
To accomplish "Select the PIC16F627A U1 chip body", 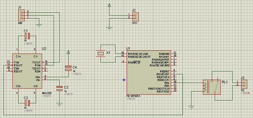I will 149,72.
